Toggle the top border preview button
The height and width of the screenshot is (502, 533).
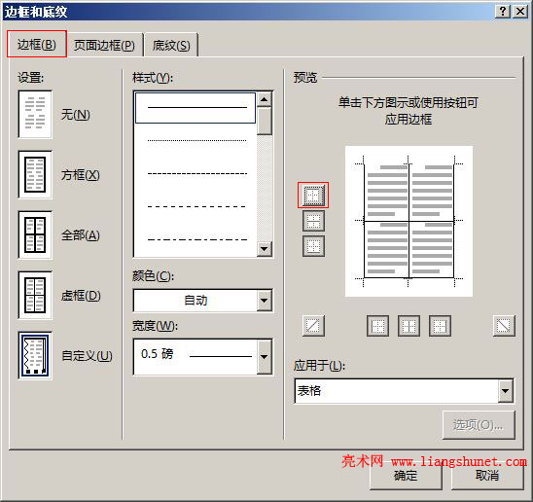point(313,196)
